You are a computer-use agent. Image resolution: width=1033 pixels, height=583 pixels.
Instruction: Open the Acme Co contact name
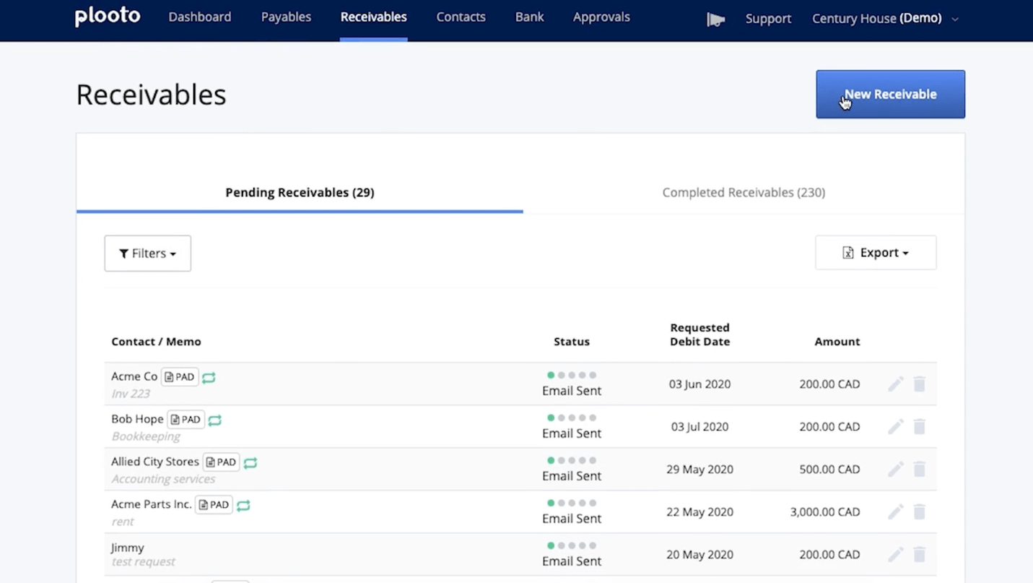click(x=134, y=376)
